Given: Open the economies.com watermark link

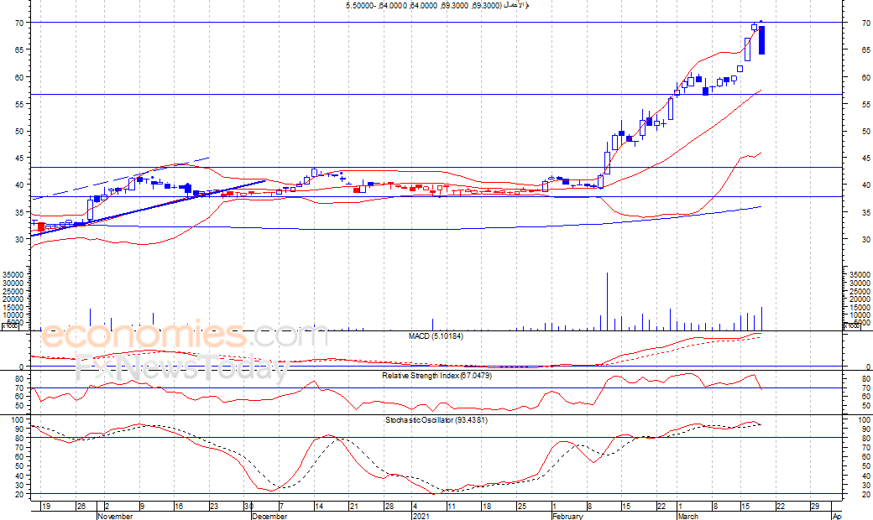Looking at the screenshot, I should coord(185,336).
